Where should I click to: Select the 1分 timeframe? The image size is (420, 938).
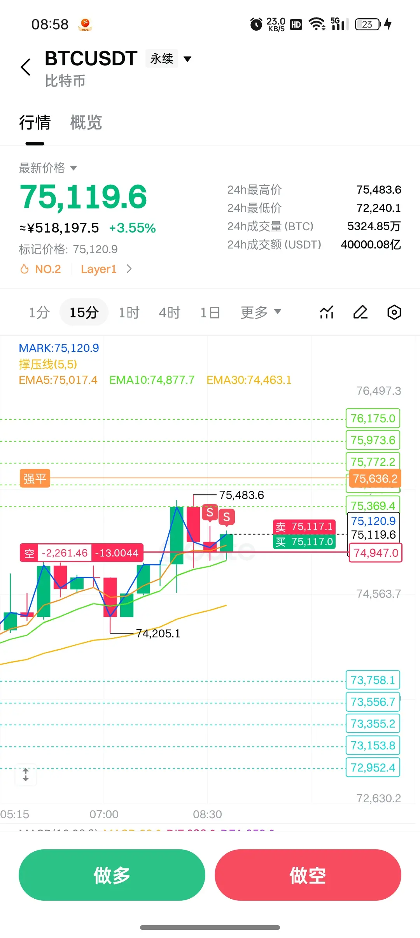point(39,312)
